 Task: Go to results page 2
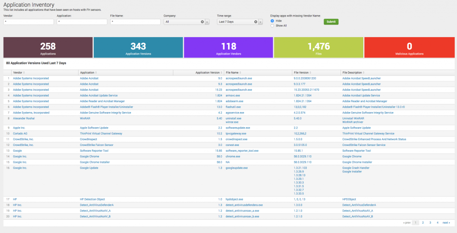pos(423,222)
